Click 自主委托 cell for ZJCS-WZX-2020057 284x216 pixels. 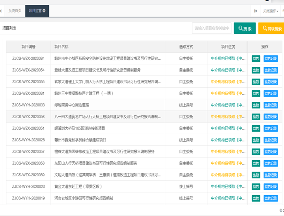pyautogui.click(x=186, y=152)
